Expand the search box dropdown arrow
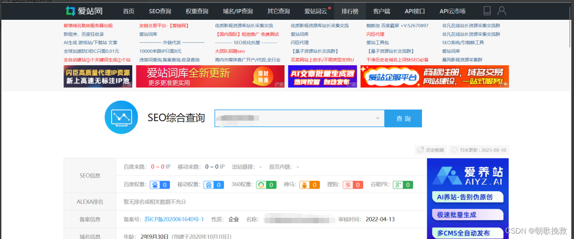The width and height of the screenshot is (574, 239). [377, 118]
